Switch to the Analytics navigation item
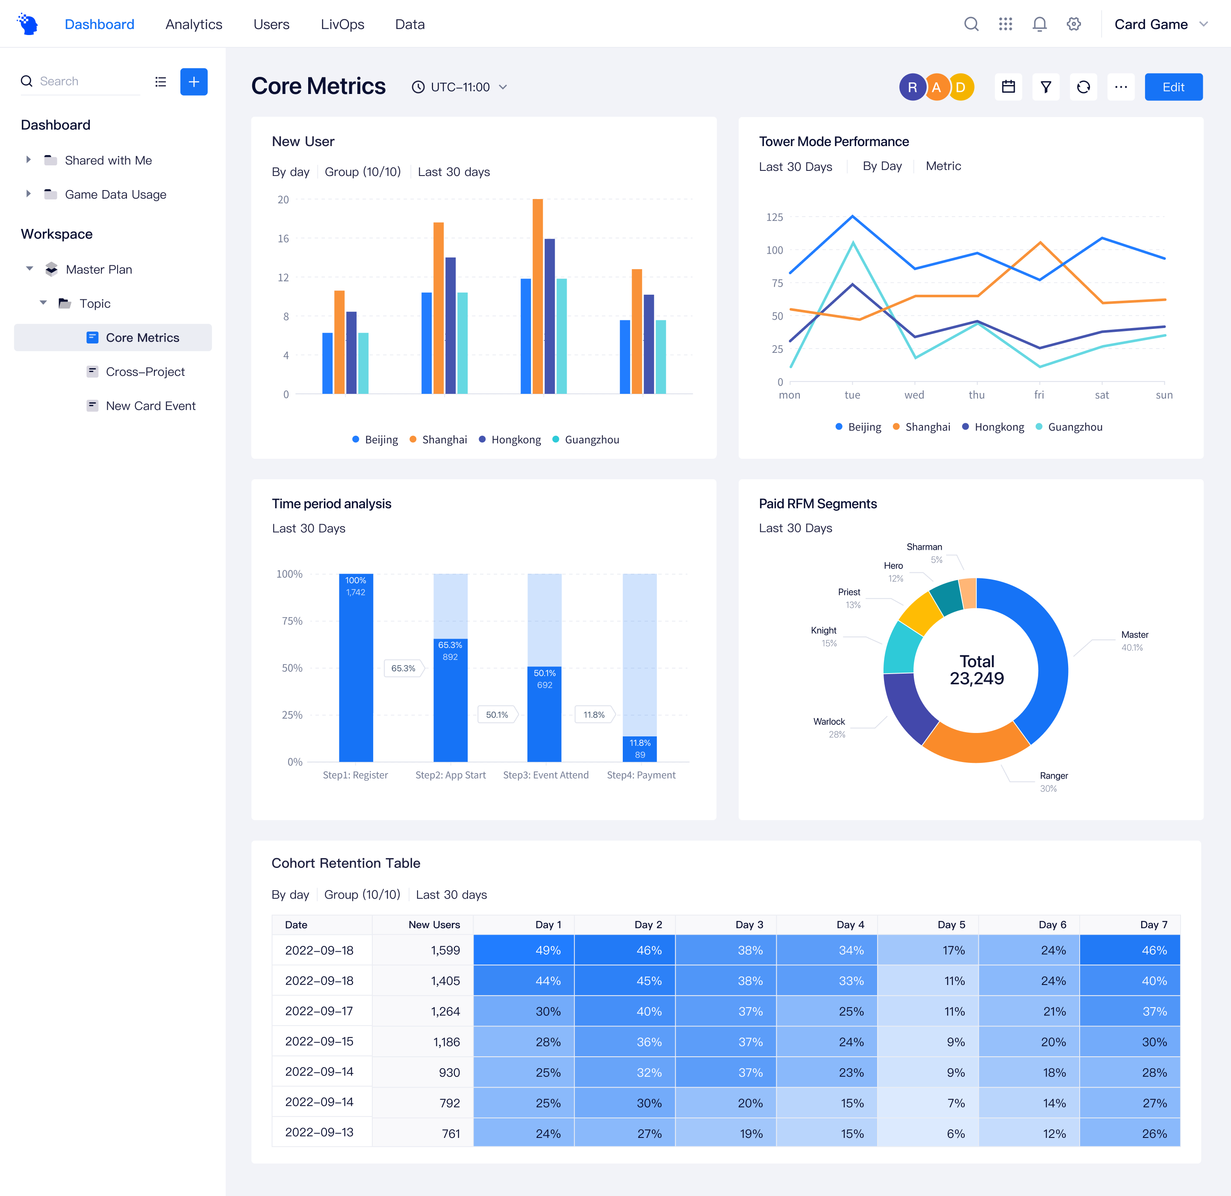The image size is (1231, 1196). coord(194,24)
